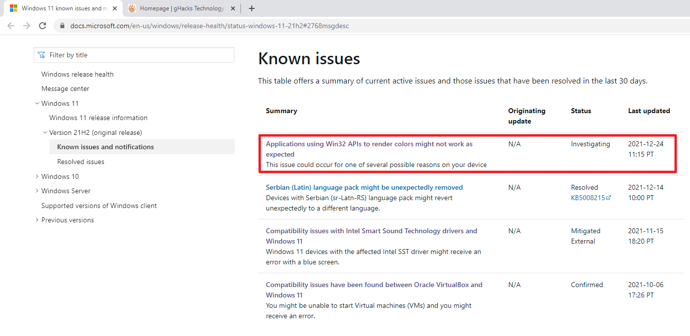Select Known issues and notifications item

(x=142, y=147)
